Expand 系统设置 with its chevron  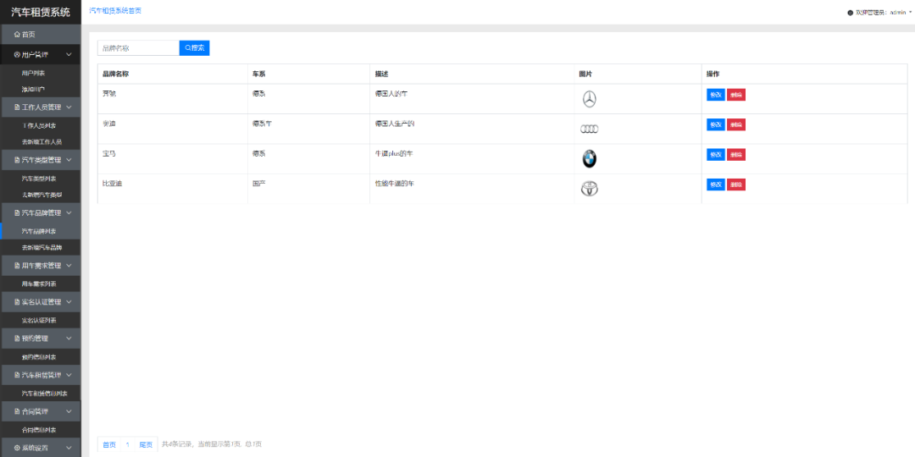coord(69,448)
